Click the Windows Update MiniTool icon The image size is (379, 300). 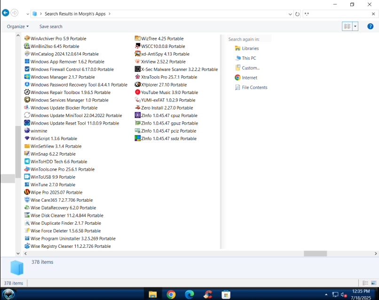pos(27,115)
